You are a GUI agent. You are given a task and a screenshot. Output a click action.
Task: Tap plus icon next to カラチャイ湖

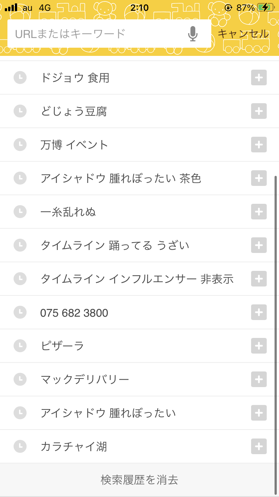pos(259,446)
